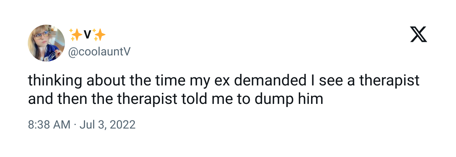Click the word 'told' in the tweet

pos(192,99)
